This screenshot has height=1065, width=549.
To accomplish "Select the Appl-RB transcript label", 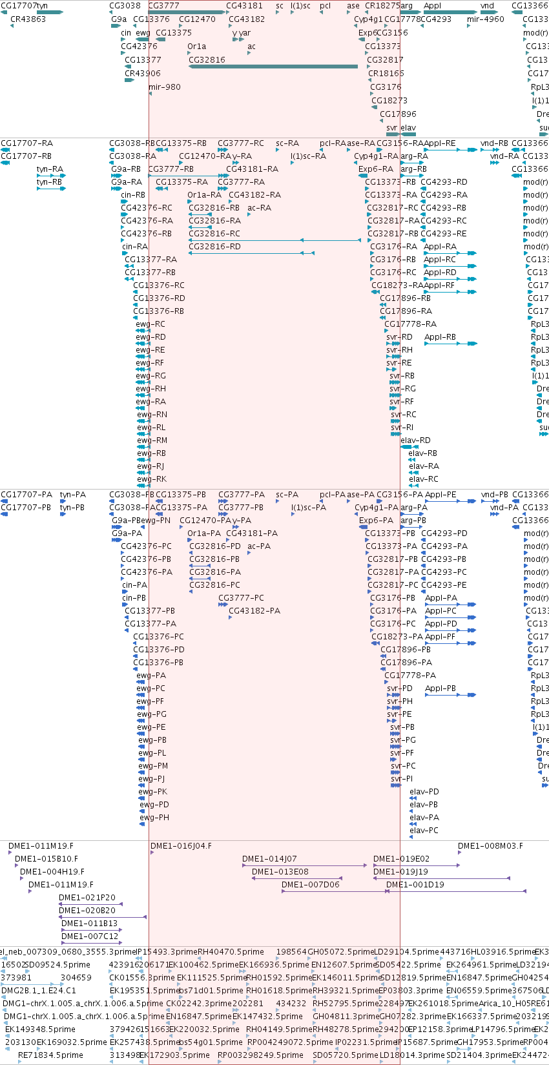I will pyautogui.click(x=440, y=337).
